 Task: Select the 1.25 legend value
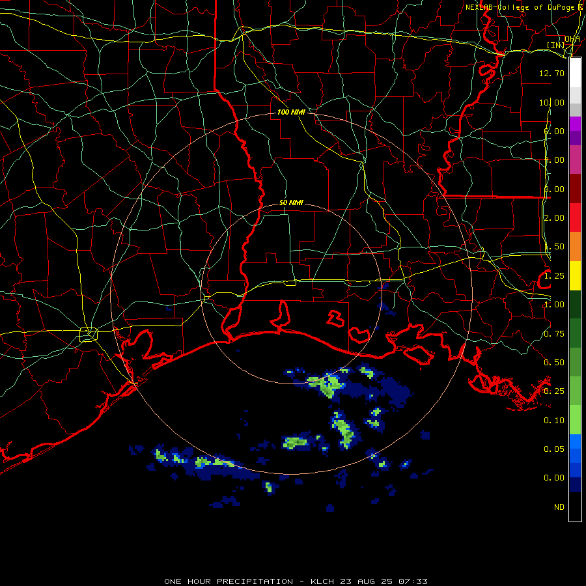[x=554, y=276]
